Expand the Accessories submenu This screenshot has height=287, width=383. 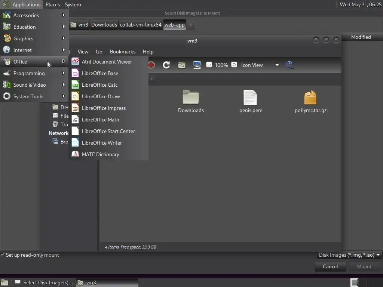tap(34, 15)
